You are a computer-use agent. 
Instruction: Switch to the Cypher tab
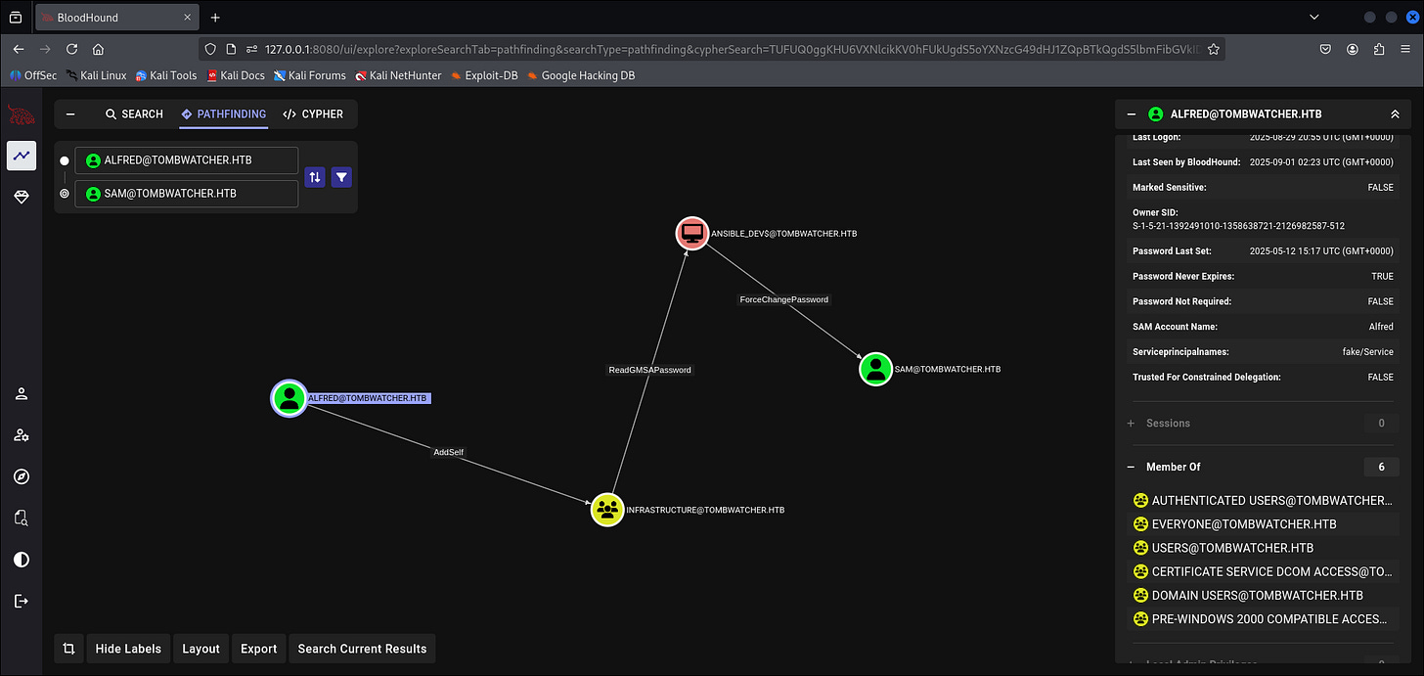click(x=313, y=114)
